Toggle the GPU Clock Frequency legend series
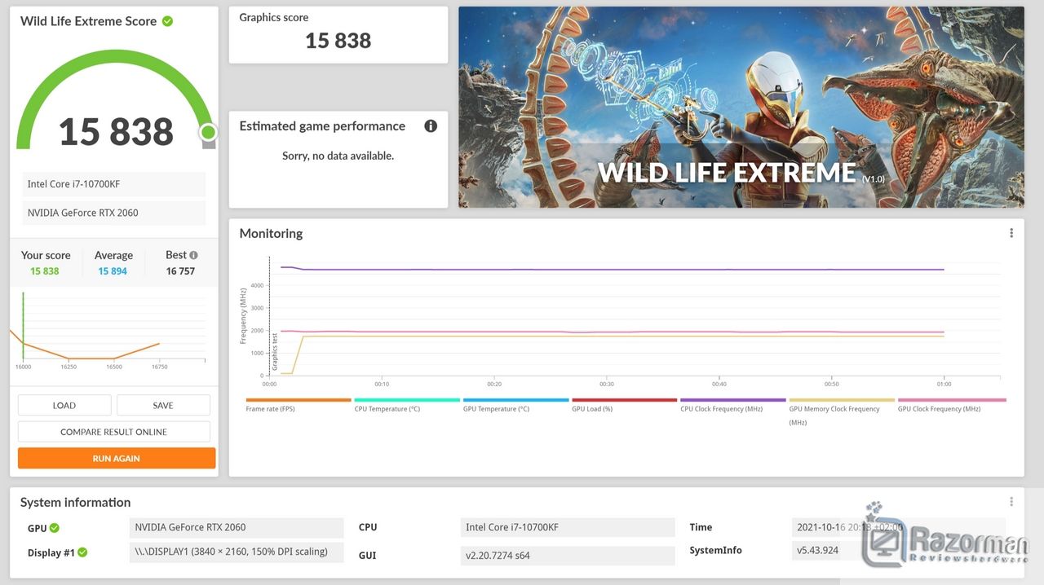1044x585 pixels. (x=951, y=405)
